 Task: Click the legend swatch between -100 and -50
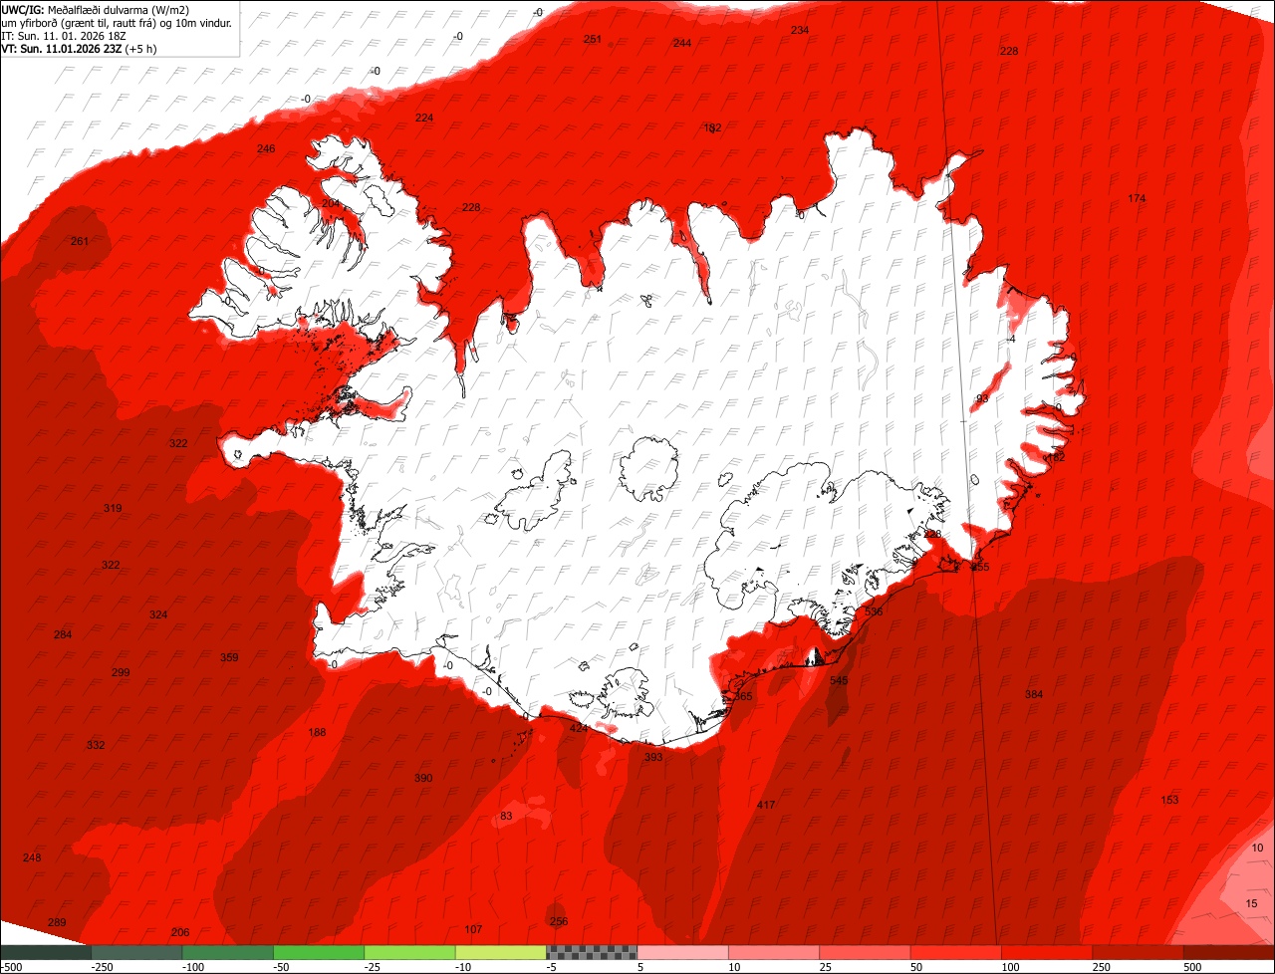pos(227,952)
